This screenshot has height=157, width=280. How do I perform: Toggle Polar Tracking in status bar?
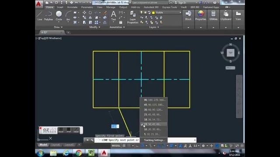(x=143, y=146)
